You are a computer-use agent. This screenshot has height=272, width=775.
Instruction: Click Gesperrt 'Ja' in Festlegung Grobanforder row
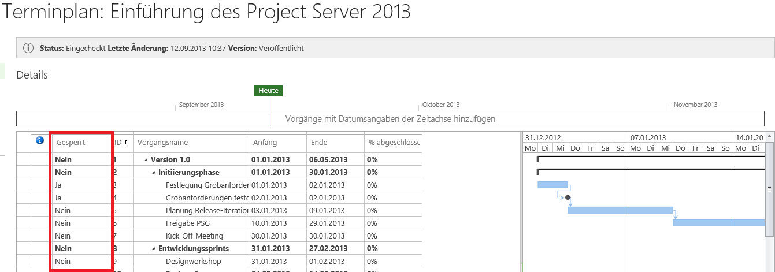tap(58, 185)
